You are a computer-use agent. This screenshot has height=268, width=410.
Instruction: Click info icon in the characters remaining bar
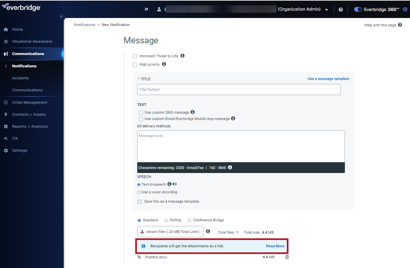click(230, 168)
